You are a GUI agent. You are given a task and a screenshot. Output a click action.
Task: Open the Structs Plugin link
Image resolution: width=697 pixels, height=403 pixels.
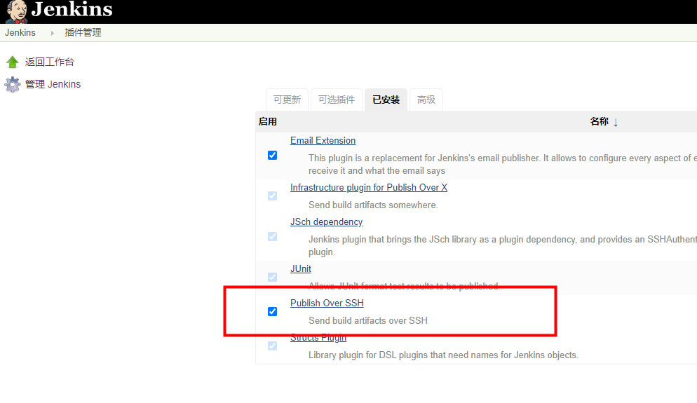[x=318, y=338]
